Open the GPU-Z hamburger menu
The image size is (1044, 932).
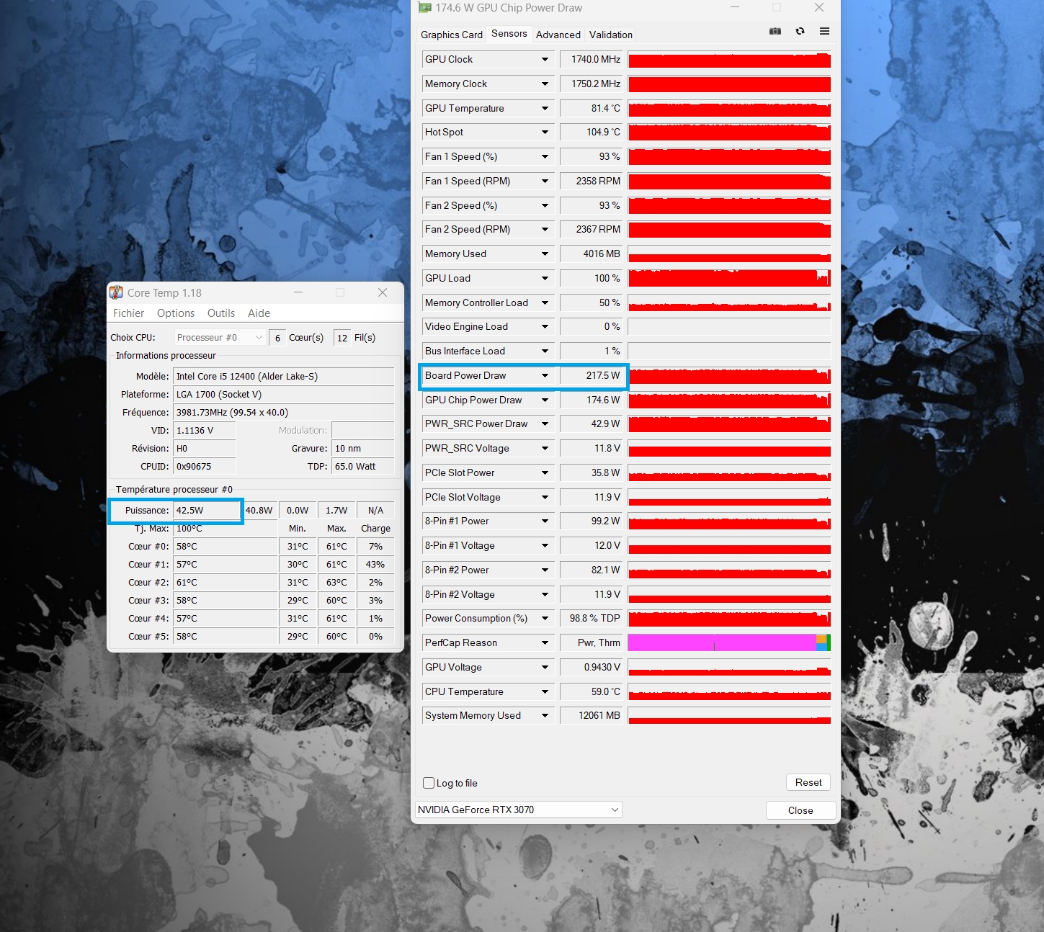(824, 31)
